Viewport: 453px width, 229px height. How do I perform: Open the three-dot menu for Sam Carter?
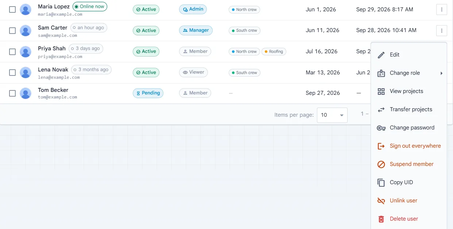[442, 30]
